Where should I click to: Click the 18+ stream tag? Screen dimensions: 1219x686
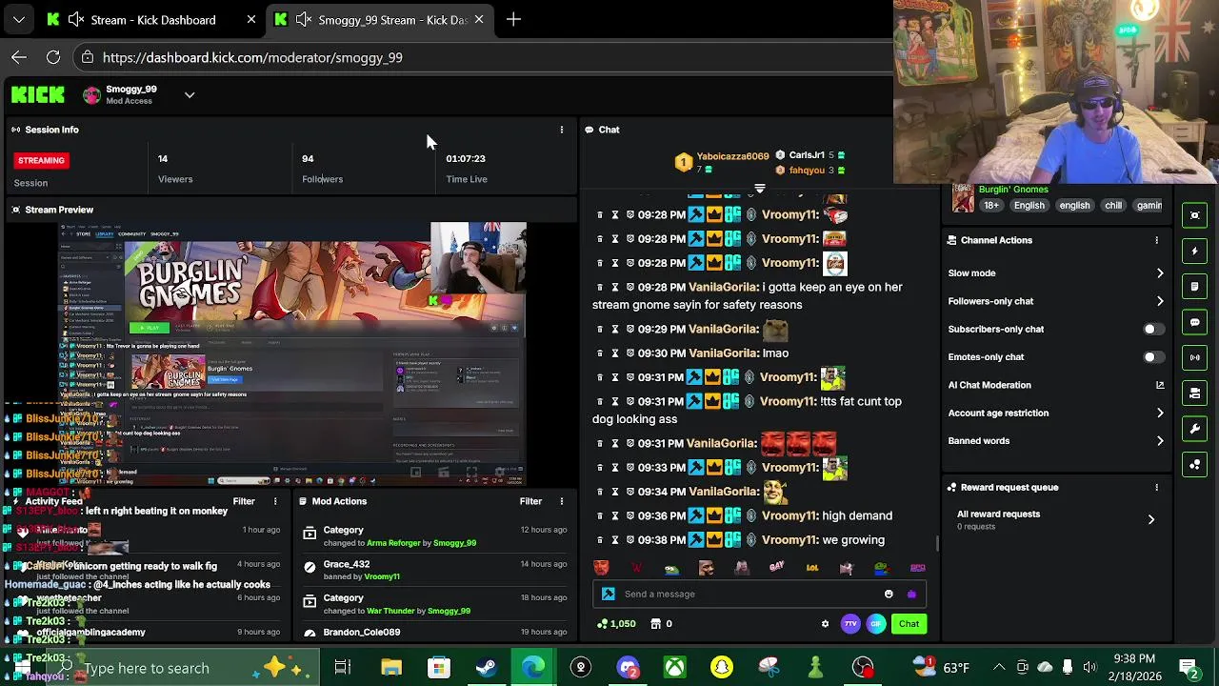click(x=991, y=205)
